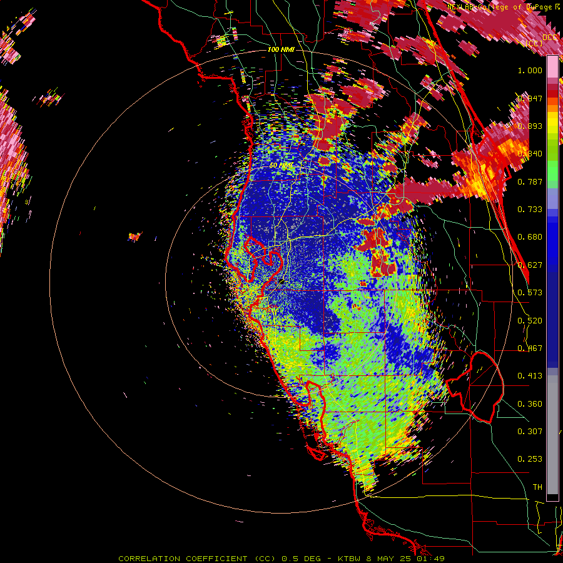Click the 0.360 legend value
The height and width of the screenshot is (563, 563).
[530, 404]
